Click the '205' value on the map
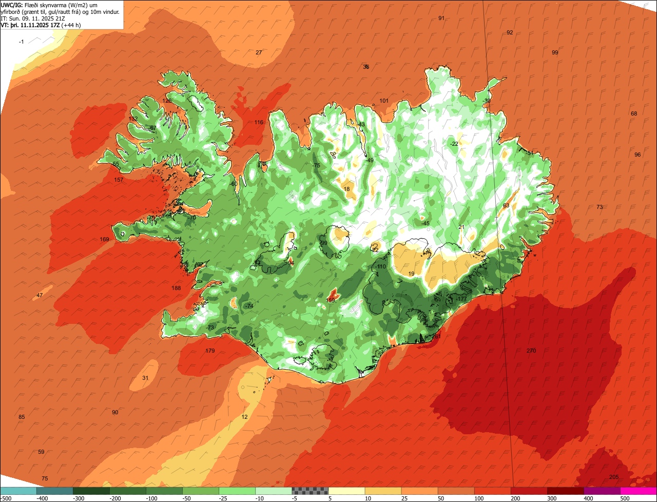This screenshot has width=657, height=502. (x=614, y=477)
